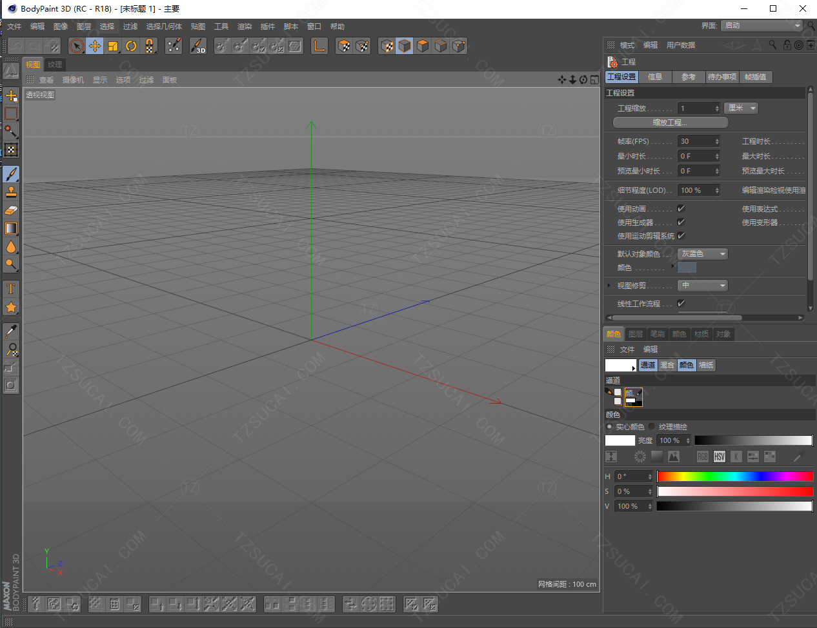Viewport: 817px width, 628px height.
Task: Toggle the 线性工作流程 checkbox
Action: (681, 303)
